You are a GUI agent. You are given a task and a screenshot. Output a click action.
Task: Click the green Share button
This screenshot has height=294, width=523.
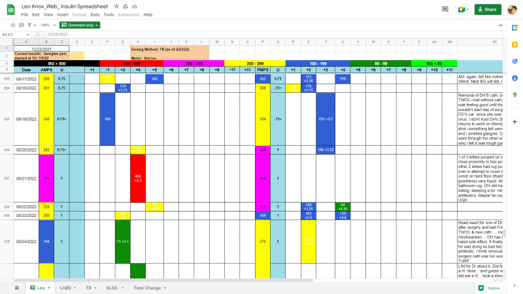tap(488, 9)
